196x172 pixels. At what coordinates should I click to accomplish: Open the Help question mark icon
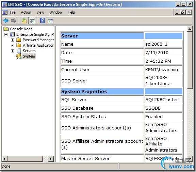(x=42, y=20)
